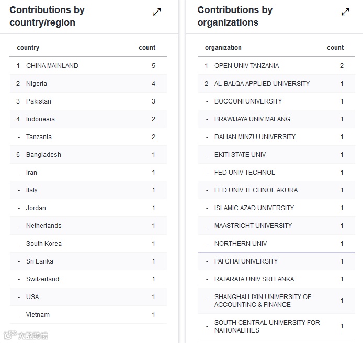363x343 pixels.
Task: Select the Vietnam country entry
Action: click(38, 315)
